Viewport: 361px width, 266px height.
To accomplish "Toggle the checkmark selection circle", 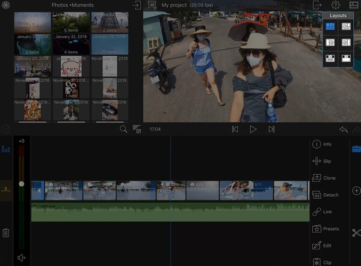I will 6,129.
